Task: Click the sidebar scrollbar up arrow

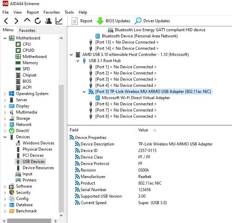Action: click(x=61, y=38)
